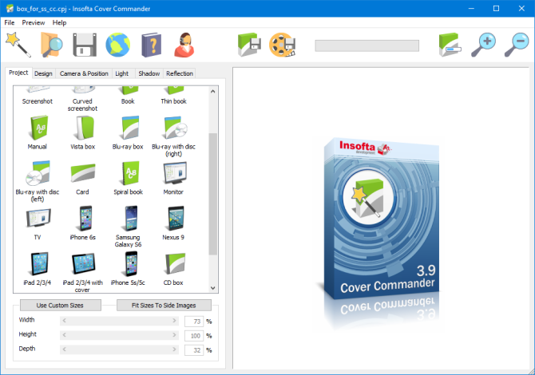Click the model list scrollbar thumb

213,194
